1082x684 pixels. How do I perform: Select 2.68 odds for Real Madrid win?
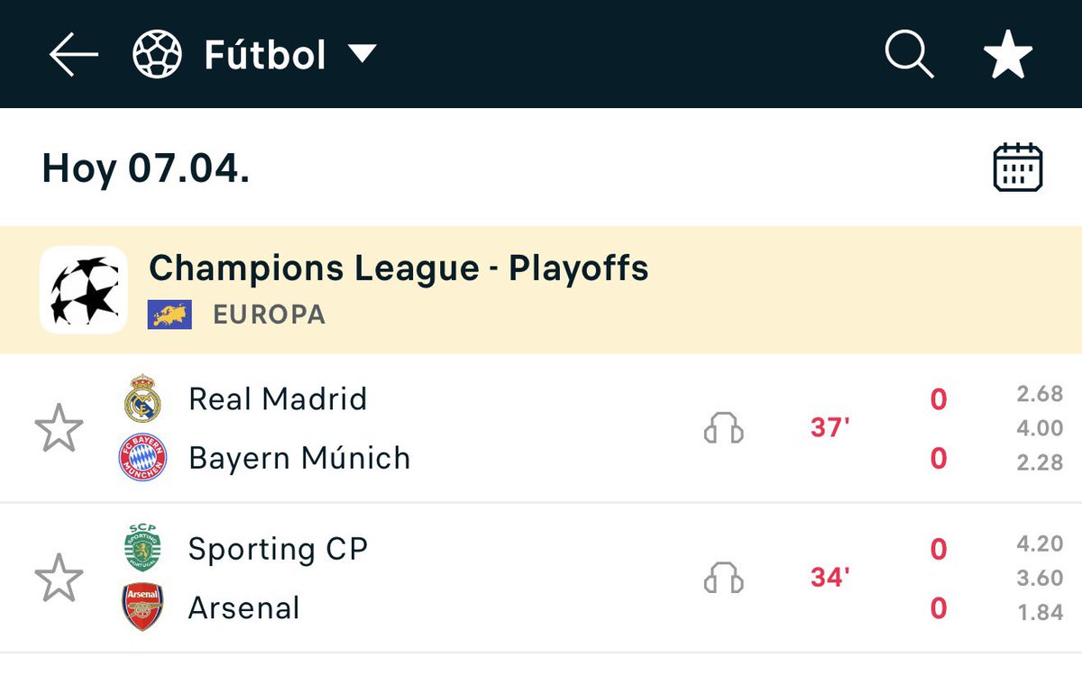click(x=1039, y=394)
